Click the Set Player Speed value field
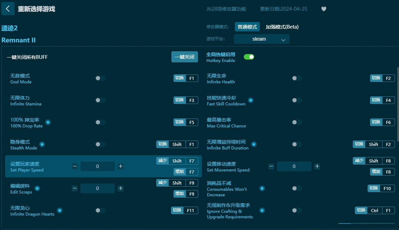This screenshot has width=399, height=230. point(98,166)
